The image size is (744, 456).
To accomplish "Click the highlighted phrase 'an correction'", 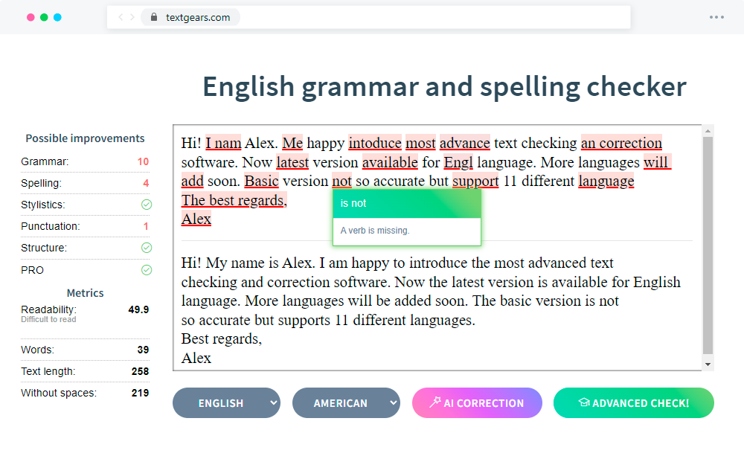I will (x=621, y=142).
